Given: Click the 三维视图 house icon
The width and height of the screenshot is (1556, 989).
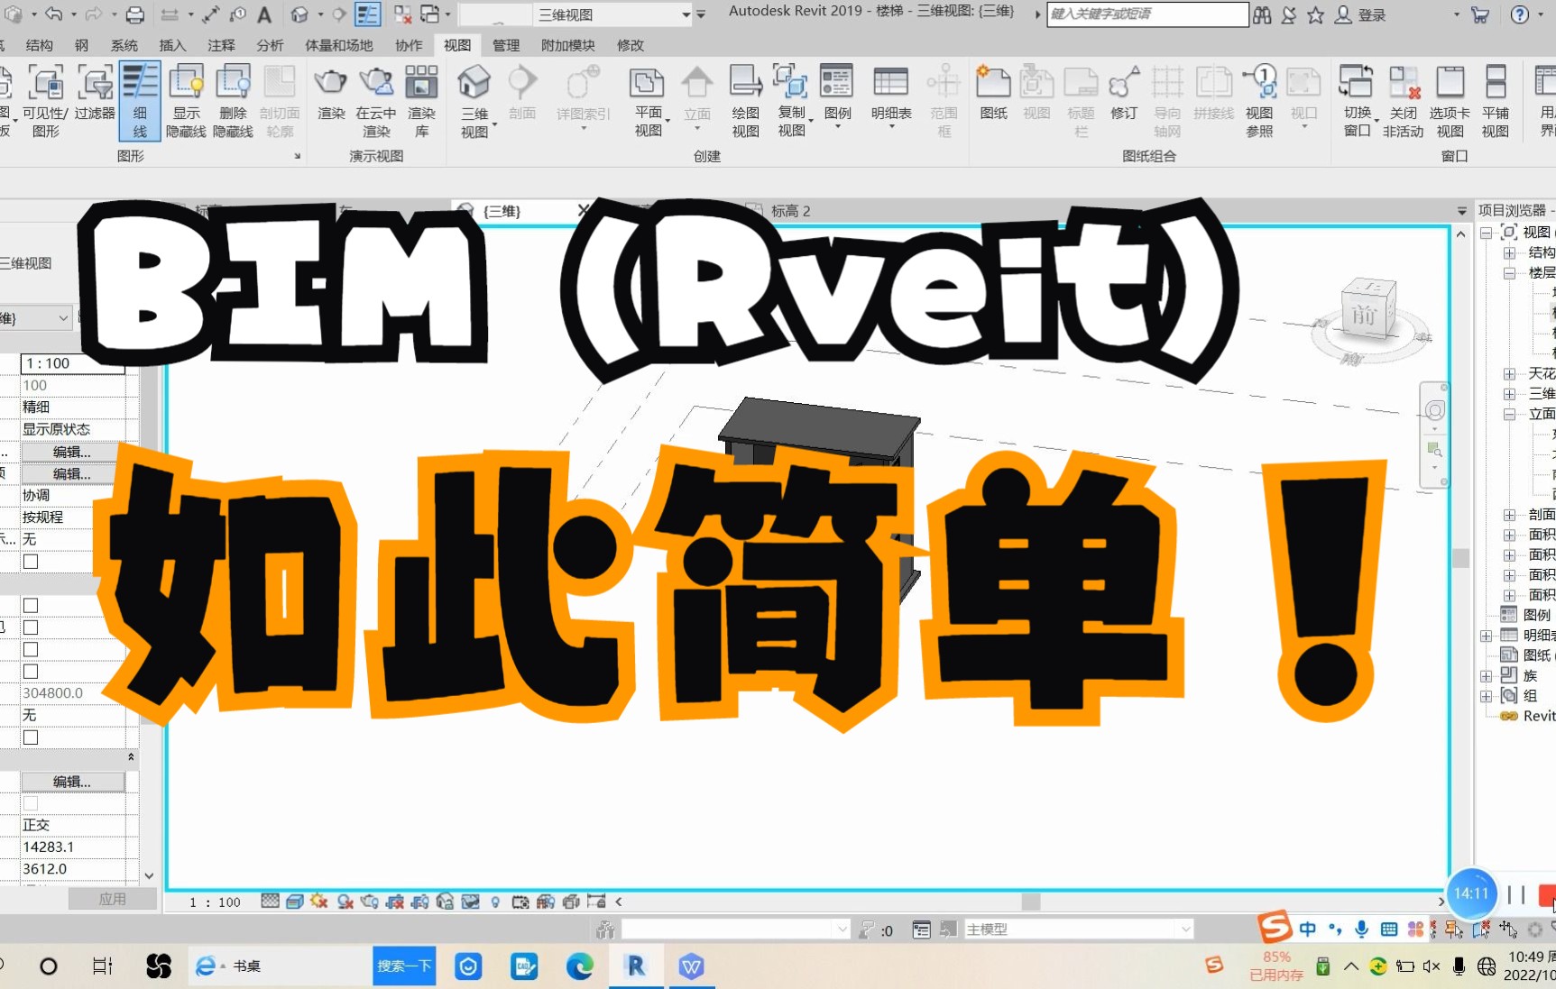Looking at the screenshot, I should [x=474, y=83].
